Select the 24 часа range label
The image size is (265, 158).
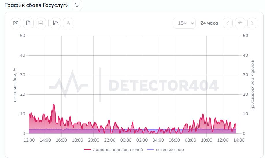[x=209, y=23]
